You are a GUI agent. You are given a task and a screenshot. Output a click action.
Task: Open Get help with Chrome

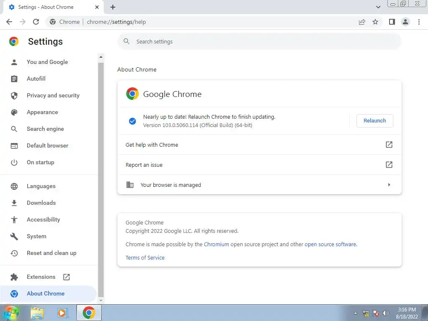259,145
